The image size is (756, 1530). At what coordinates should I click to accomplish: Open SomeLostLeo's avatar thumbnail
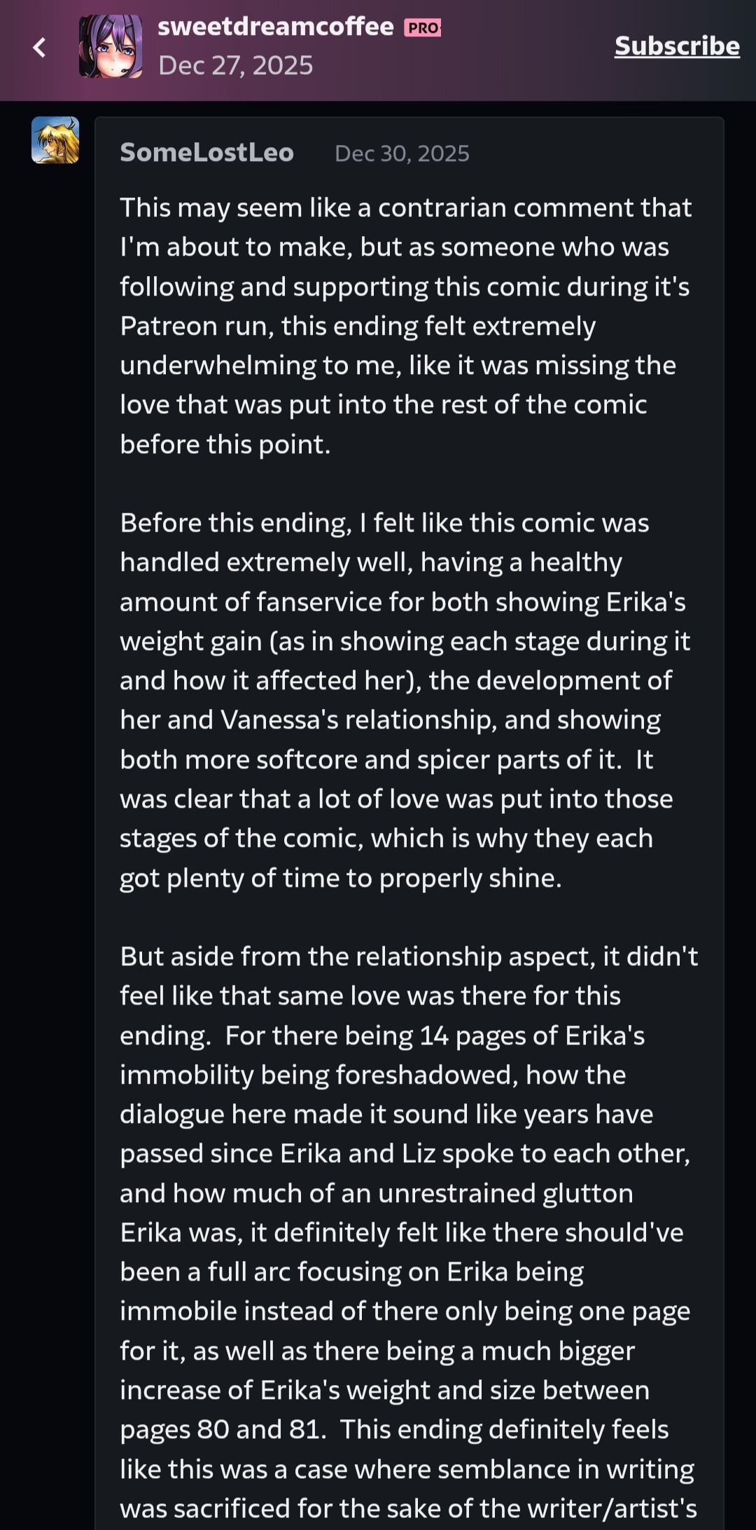pyautogui.click(x=55, y=140)
